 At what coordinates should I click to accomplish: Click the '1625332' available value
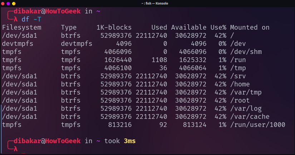(193, 60)
